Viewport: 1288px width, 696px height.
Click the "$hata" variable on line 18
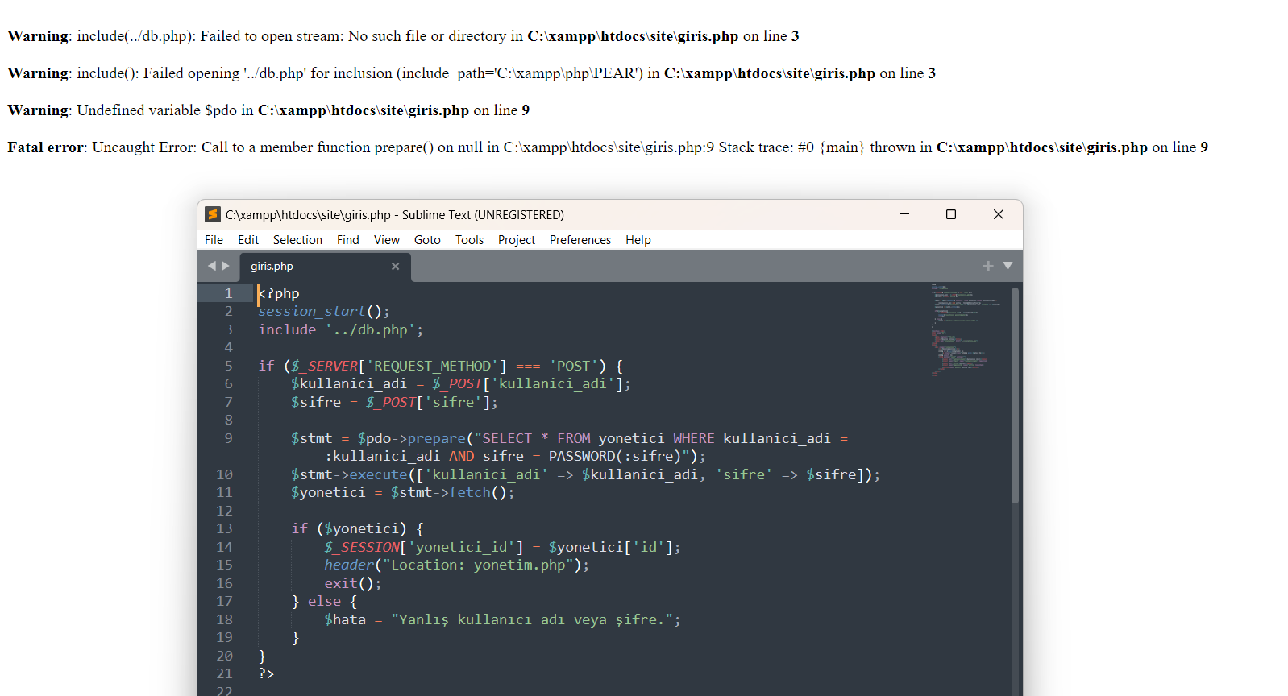click(x=345, y=619)
